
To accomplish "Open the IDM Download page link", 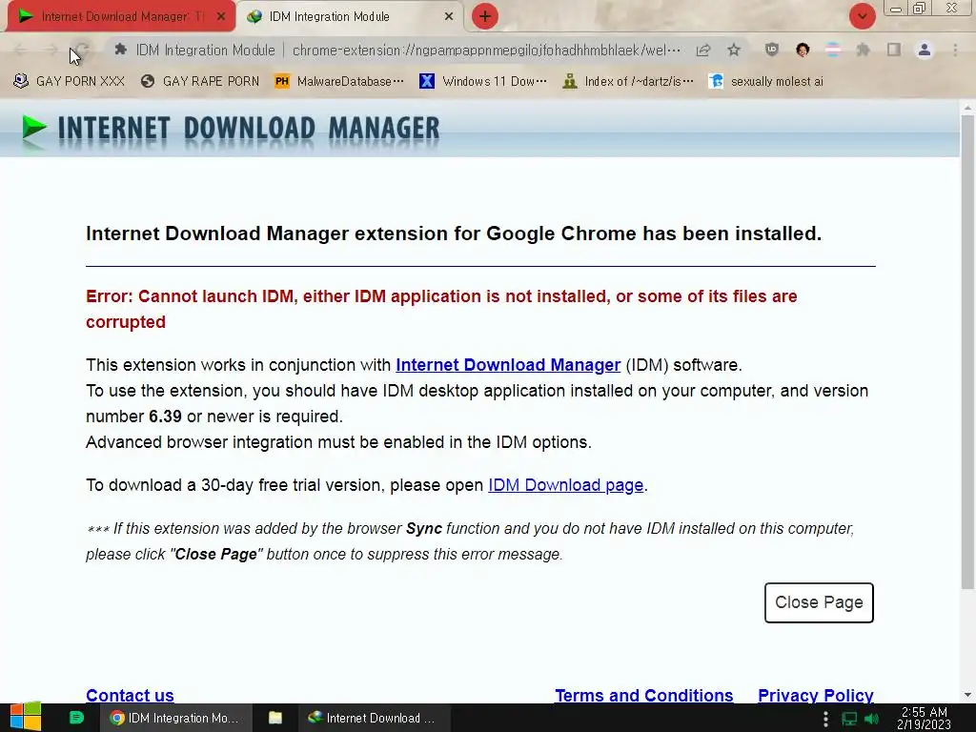I will coord(566,485).
